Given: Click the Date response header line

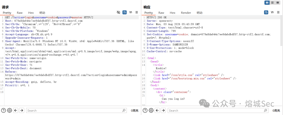Looking at the screenshot, I should pyautogui.click(x=173, y=24).
